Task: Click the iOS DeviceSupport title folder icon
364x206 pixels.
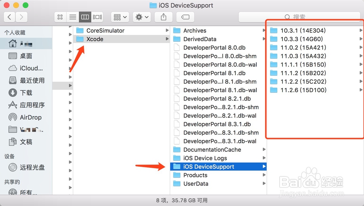Action: tap(153, 5)
